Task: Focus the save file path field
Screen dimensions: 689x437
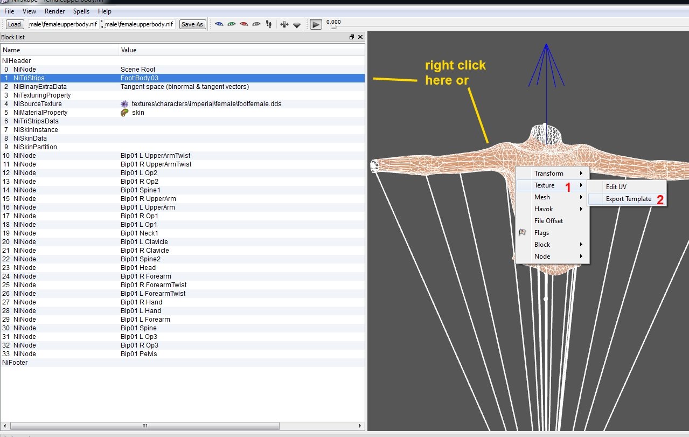Action: coord(140,24)
